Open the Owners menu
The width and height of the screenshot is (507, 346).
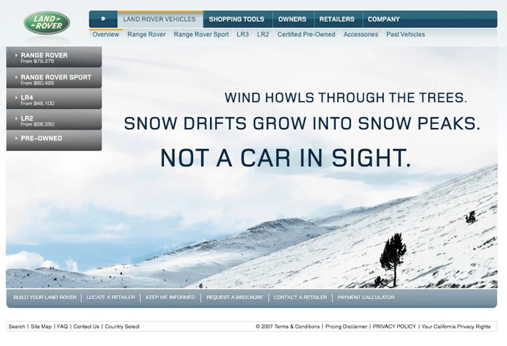pyautogui.click(x=292, y=19)
